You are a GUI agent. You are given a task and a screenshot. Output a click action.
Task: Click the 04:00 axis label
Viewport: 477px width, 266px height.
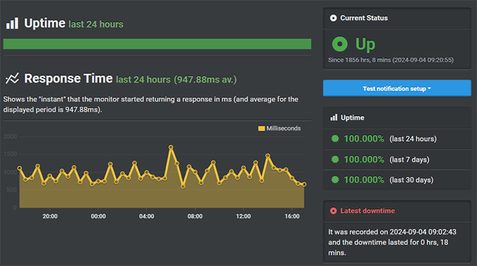(x=147, y=216)
